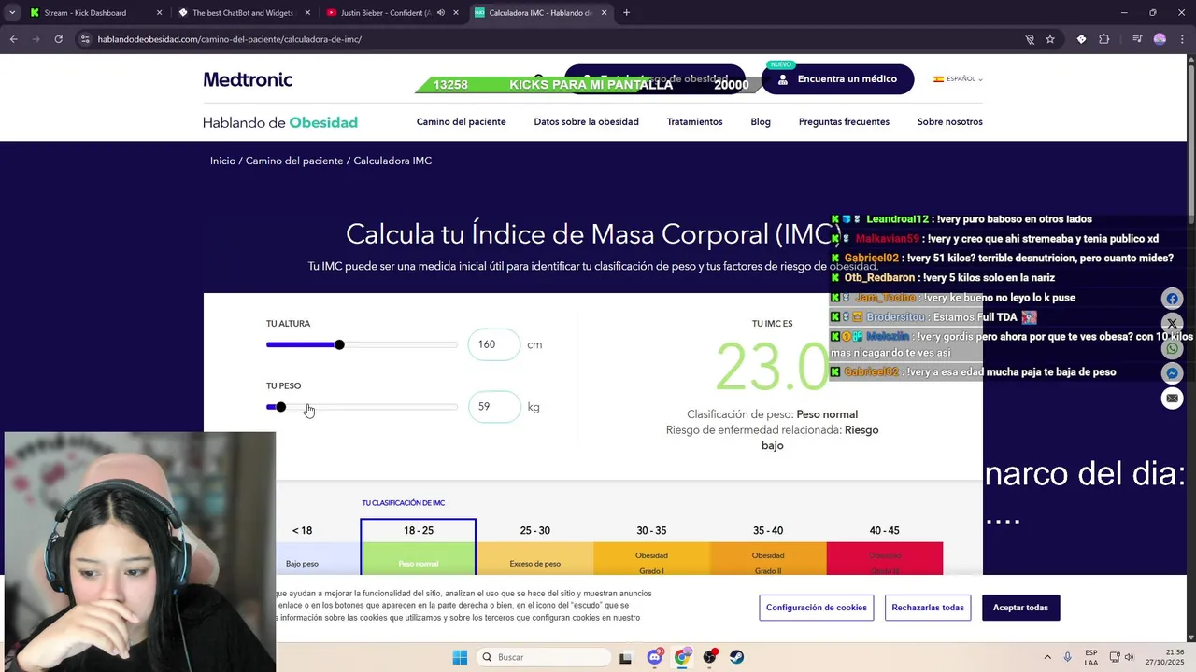
Task: Click the Kick extension icon in the toolbar
Action: coord(1081,39)
